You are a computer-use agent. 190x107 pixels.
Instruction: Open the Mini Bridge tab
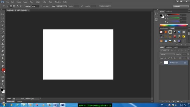(11, 101)
